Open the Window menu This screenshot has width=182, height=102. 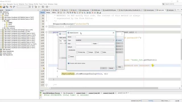tap(51, 4)
